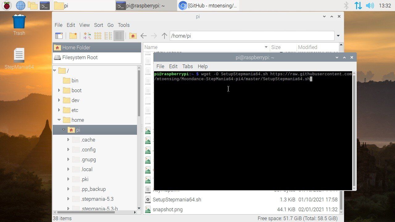This screenshot has width=395, height=222.
Task: Create a new folder via toolbar icon
Action: point(73,36)
